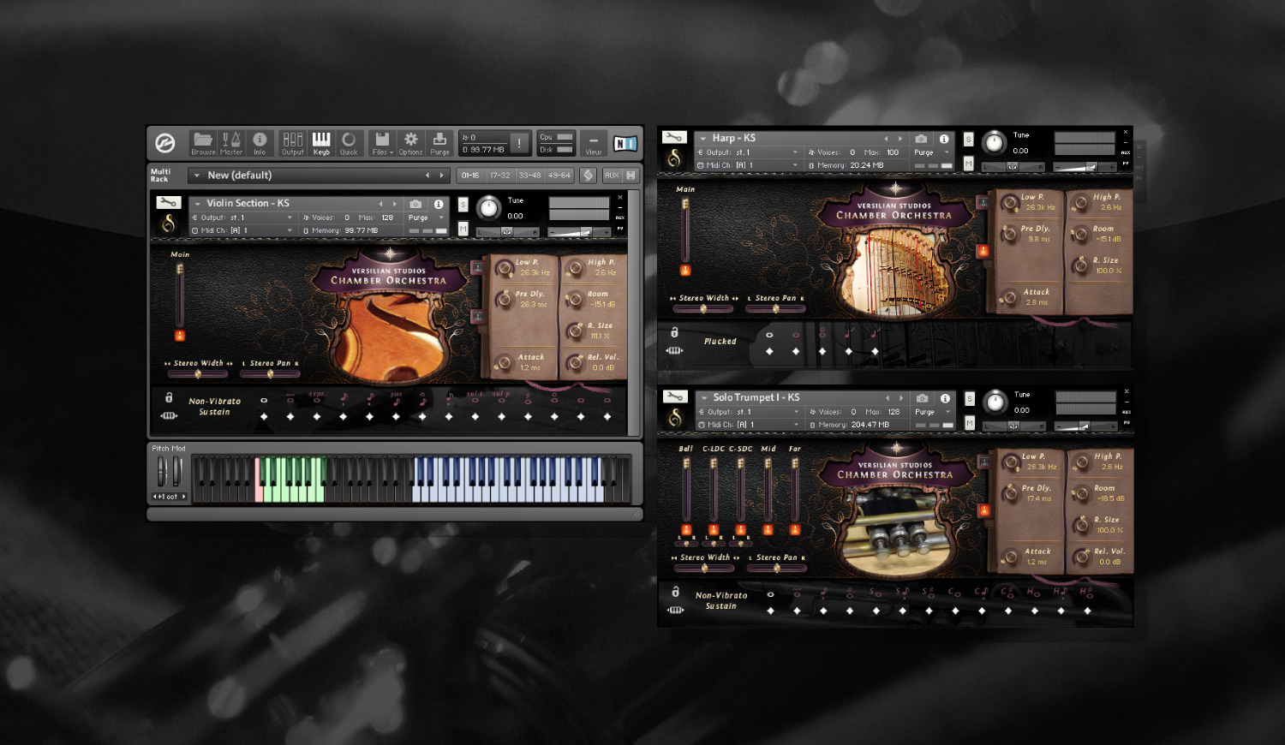Click the Violin Stereo Pan slider
Viewport: 1285px width, 745px height.
pyautogui.click(x=270, y=374)
